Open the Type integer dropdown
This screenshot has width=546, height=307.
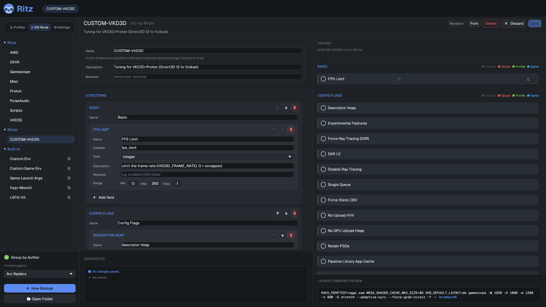click(x=207, y=157)
